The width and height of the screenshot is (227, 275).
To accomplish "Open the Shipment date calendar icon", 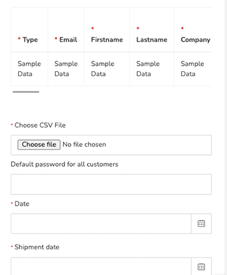I will click(x=201, y=267).
